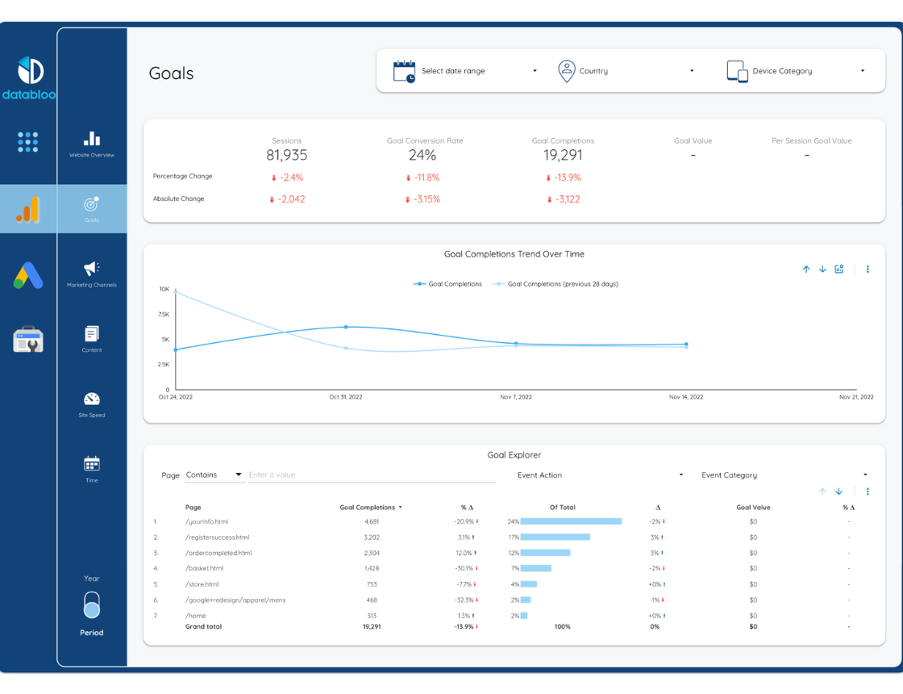Screen dimensions: 903x694
Task: Open the Device Category dropdown
Action: tap(796, 71)
